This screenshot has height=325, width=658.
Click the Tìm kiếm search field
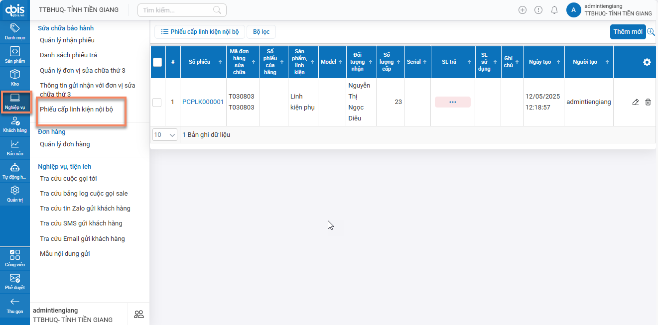coord(182,10)
